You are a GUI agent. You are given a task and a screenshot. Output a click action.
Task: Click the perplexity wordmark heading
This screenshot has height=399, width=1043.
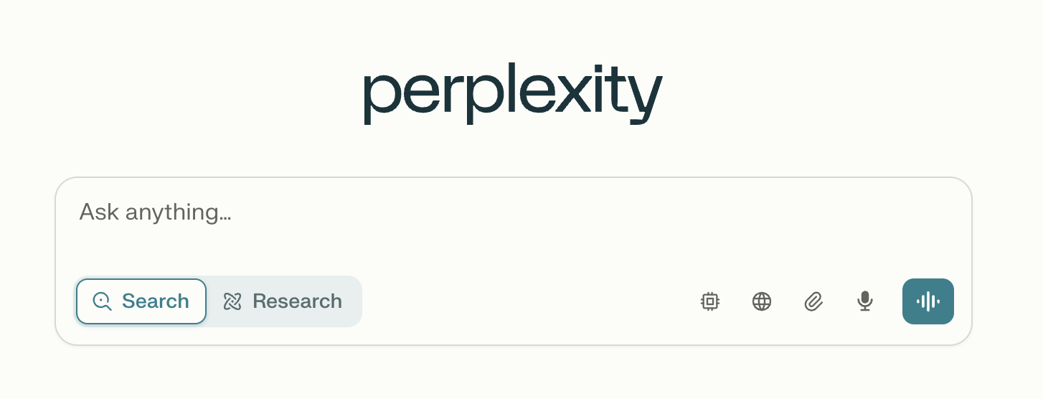coord(513,93)
